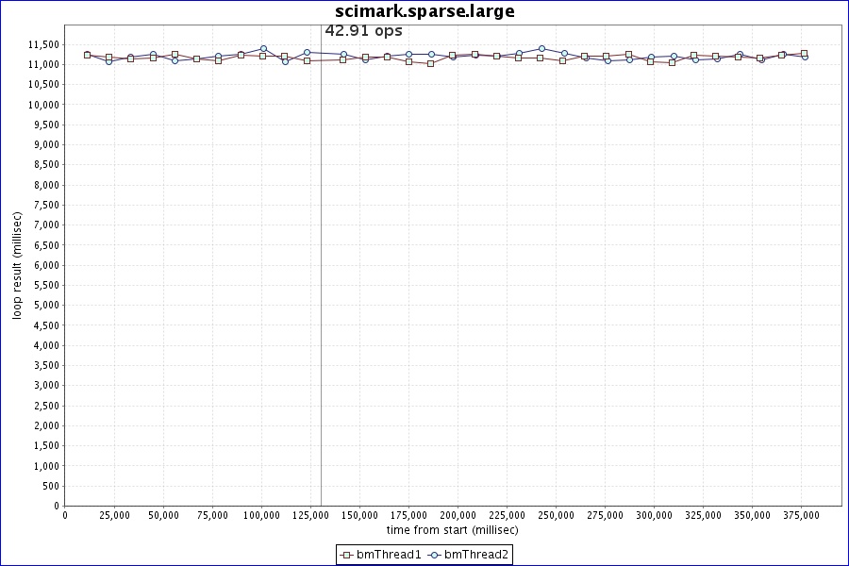Click the bmThread2 legend label text
The height and width of the screenshot is (566, 849).
pyautogui.click(x=476, y=555)
